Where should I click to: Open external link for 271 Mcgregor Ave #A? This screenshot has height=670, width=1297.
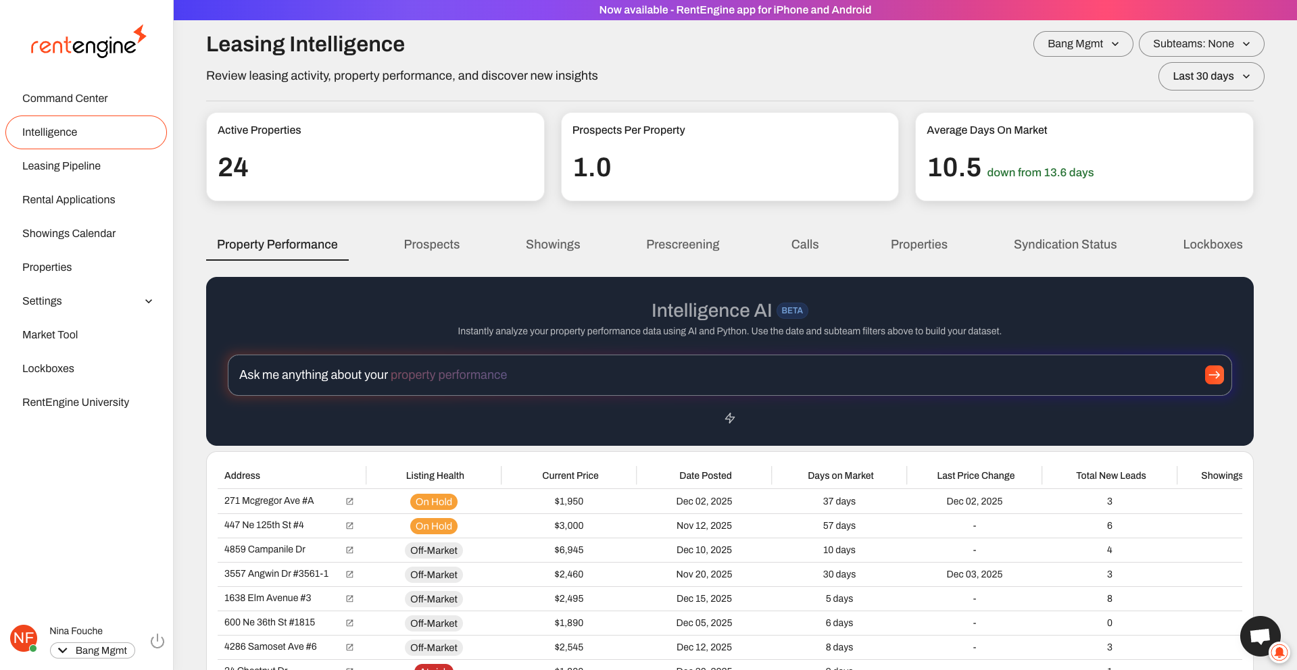point(349,501)
